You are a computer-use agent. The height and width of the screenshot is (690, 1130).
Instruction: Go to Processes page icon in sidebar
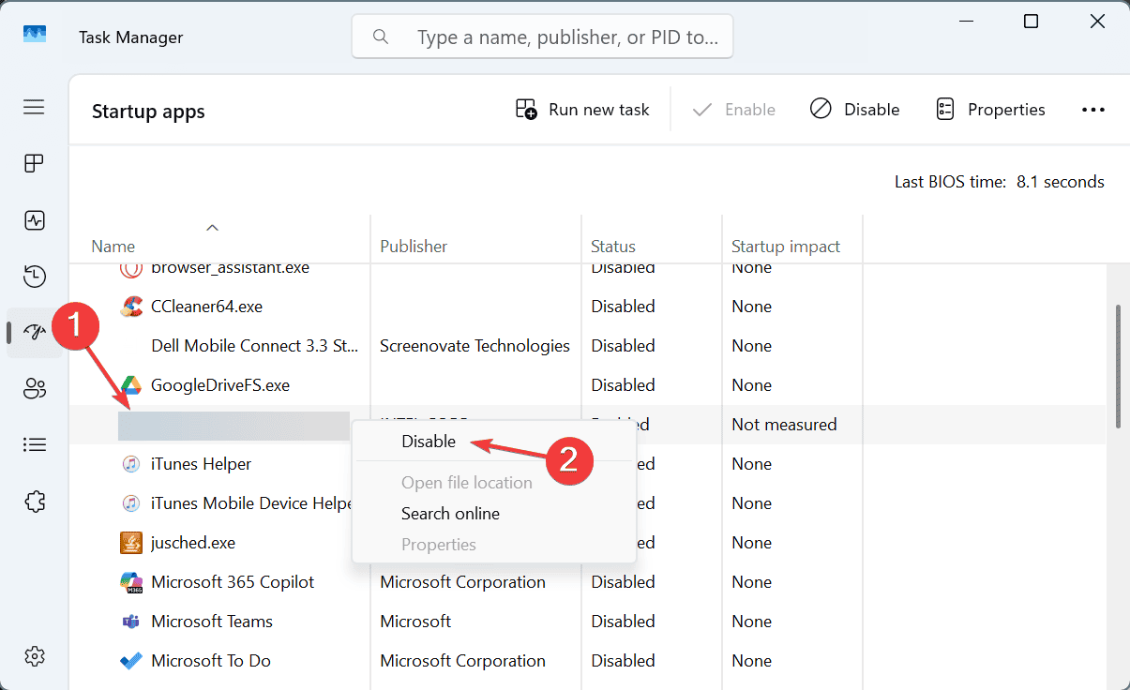pyautogui.click(x=34, y=164)
